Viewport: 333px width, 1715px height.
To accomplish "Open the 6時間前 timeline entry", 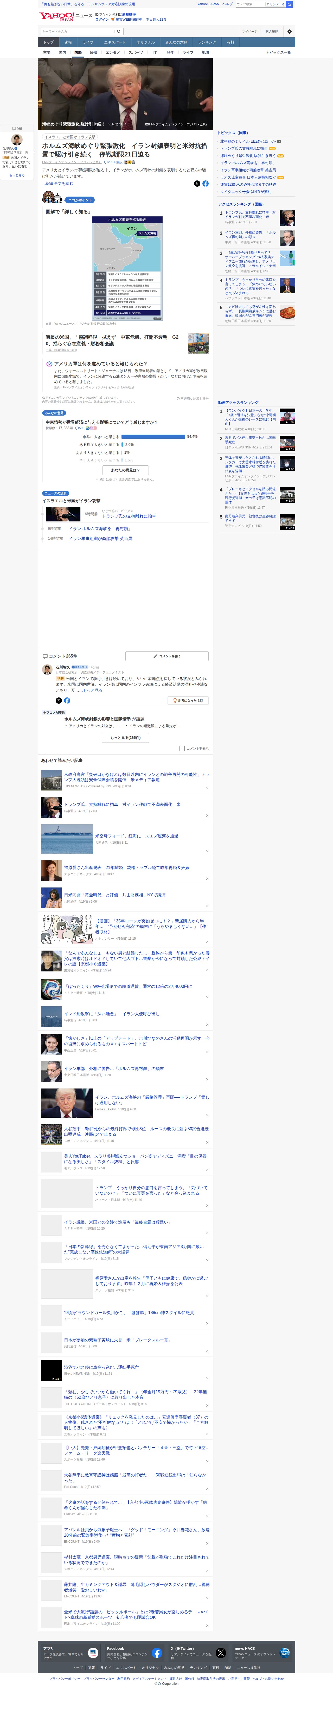I will click(x=99, y=529).
